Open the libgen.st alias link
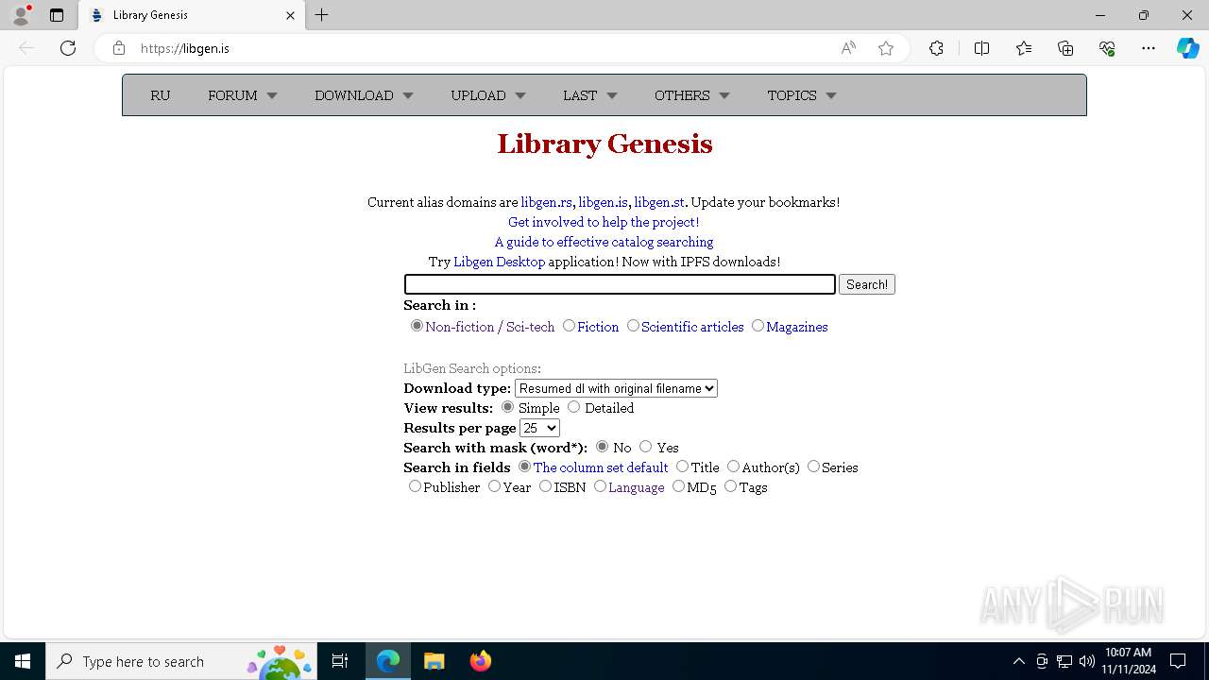The width and height of the screenshot is (1209, 680). tap(659, 202)
